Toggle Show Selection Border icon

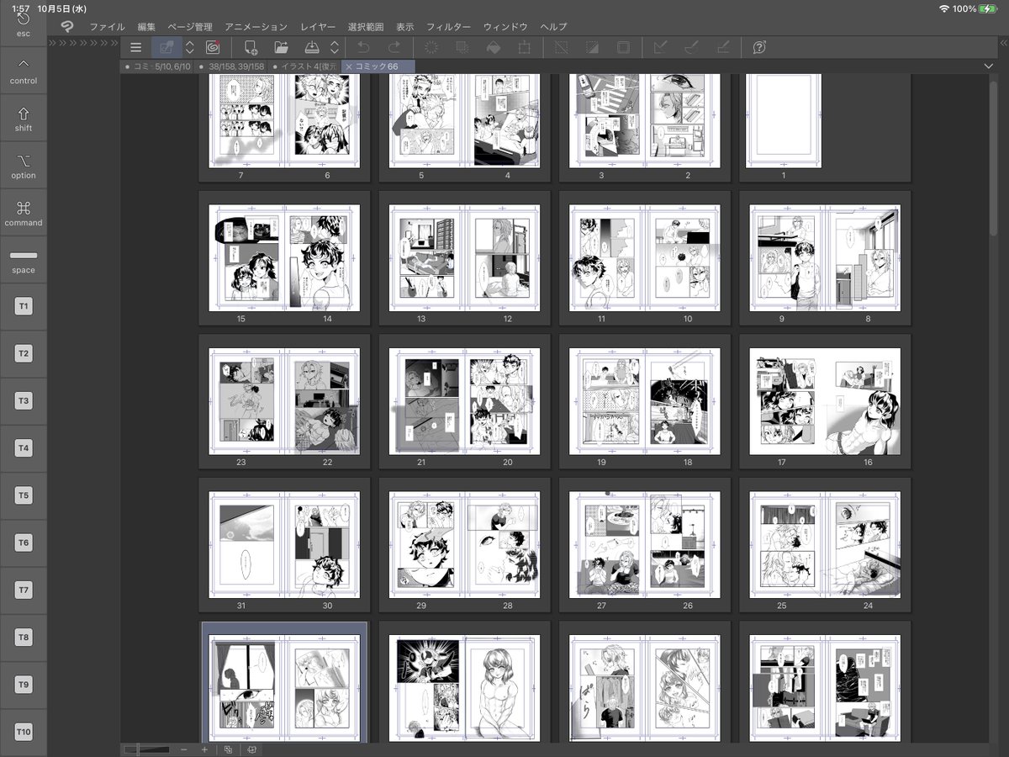click(x=623, y=48)
